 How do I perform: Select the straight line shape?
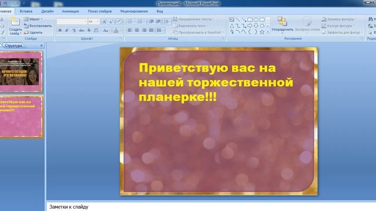pos(237,19)
